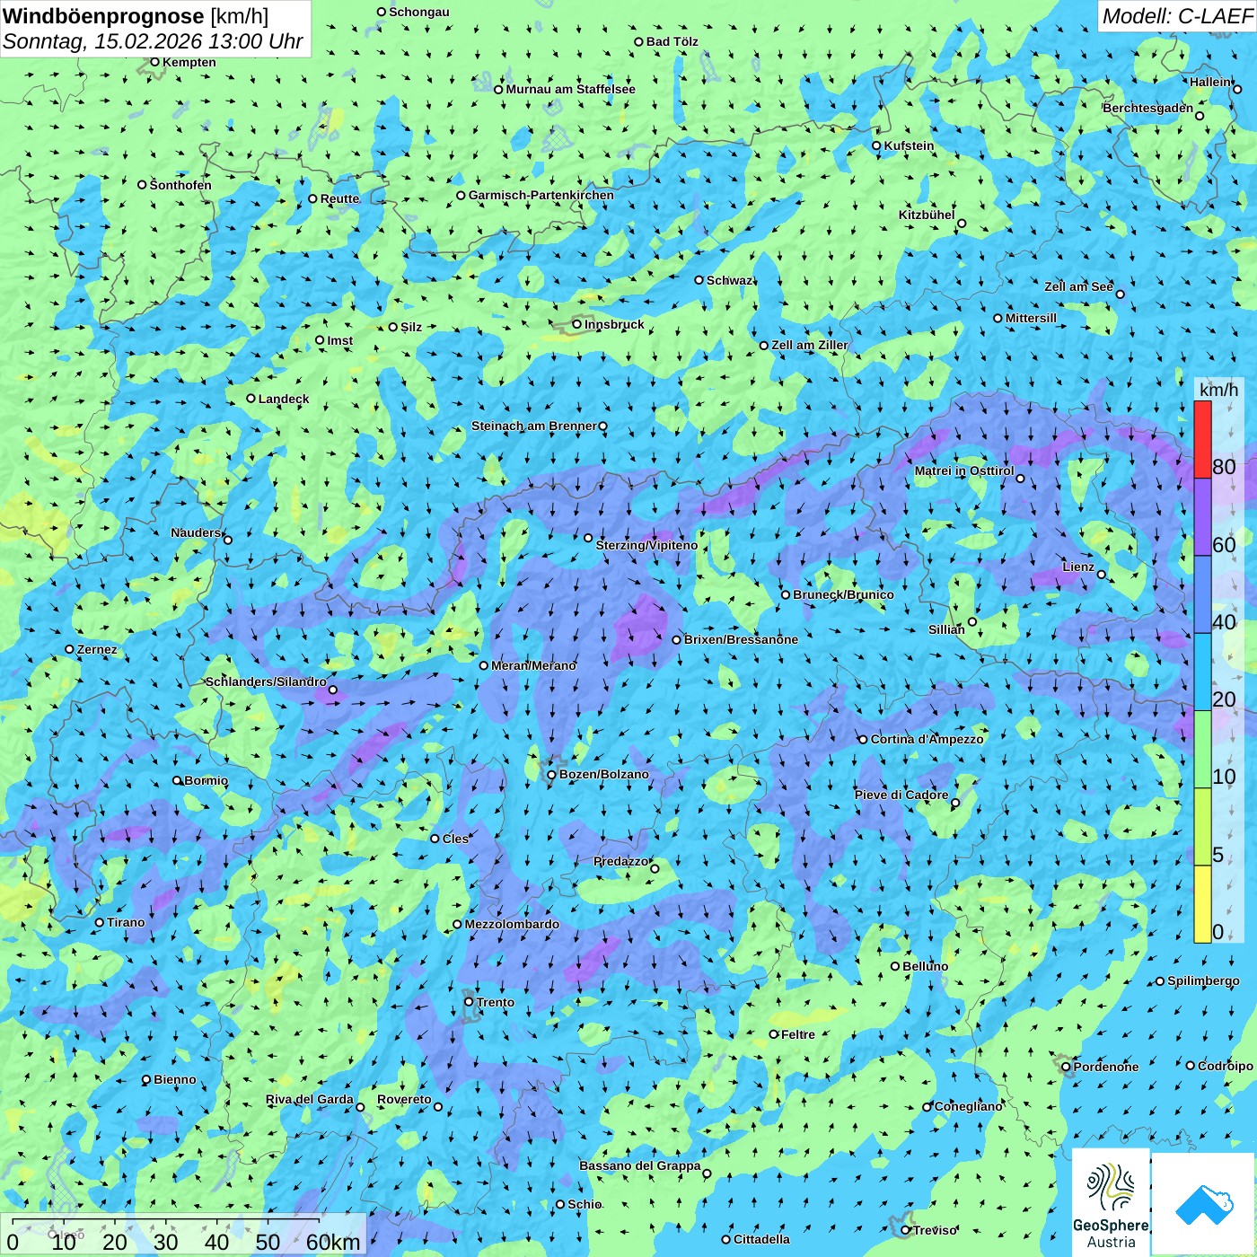1257x1257 pixels.
Task: Click the Schongau label
Action: click(419, 12)
